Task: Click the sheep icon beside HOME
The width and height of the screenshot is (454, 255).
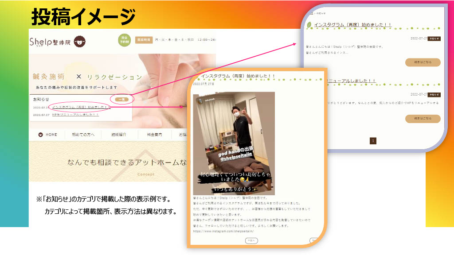Action: point(40,135)
